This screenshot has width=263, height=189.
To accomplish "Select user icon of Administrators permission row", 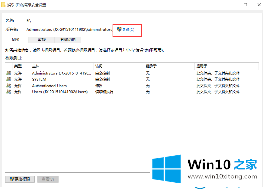I will tap(9, 73).
